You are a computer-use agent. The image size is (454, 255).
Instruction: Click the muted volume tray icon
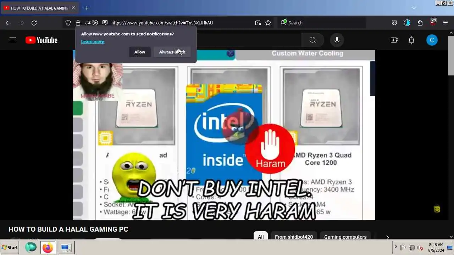click(x=420, y=248)
